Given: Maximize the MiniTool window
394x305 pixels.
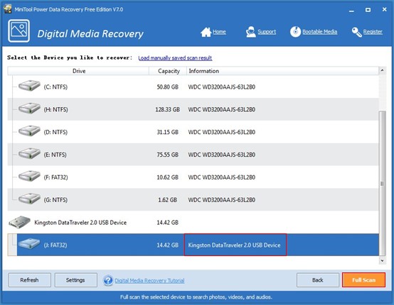Looking at the screenshot, I should (x=368, y=10).
